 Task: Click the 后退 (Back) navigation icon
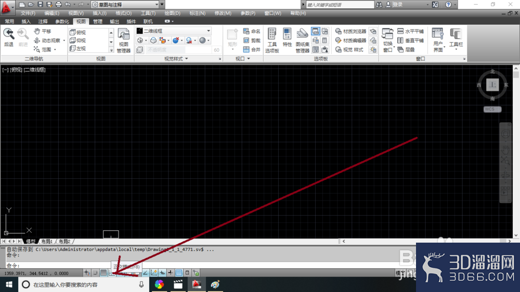click(x=9, y=37)
